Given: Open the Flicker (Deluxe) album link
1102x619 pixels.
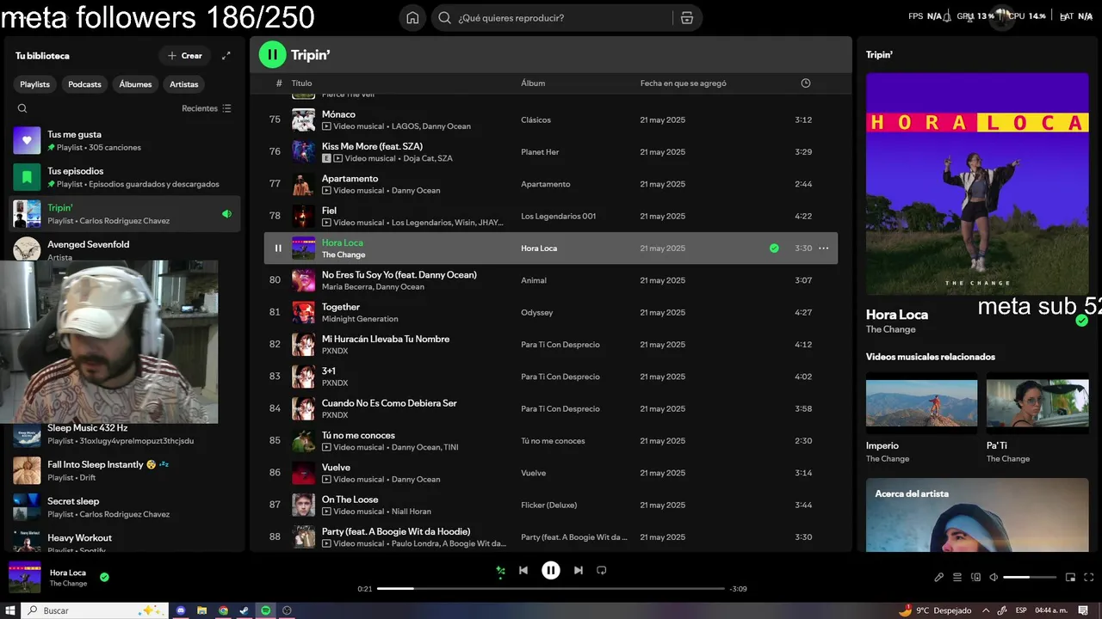Looking at the screenshot, I should click(548, 506).
